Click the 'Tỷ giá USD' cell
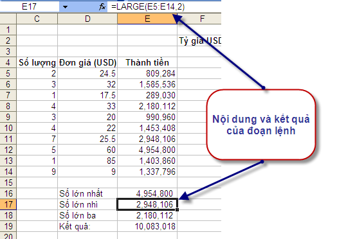337x239 pixels. pos(199,40)
